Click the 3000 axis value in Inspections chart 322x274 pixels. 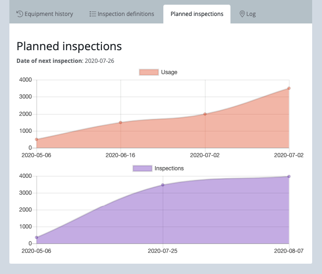click(25, 193)
